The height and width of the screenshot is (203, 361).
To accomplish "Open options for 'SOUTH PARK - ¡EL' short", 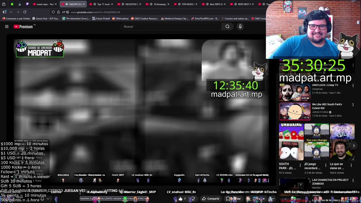I will [300, 165].
